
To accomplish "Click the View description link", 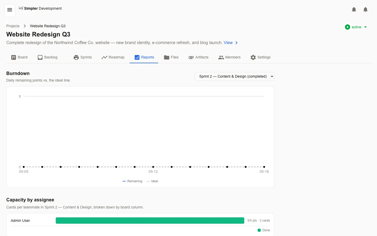I will coord(228,43).
